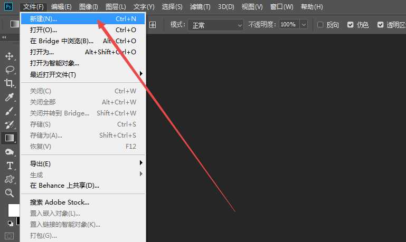This screenshot has height=242, width=406.
Task: Click the 不透明度 100% input field
Action: (289, 25)
